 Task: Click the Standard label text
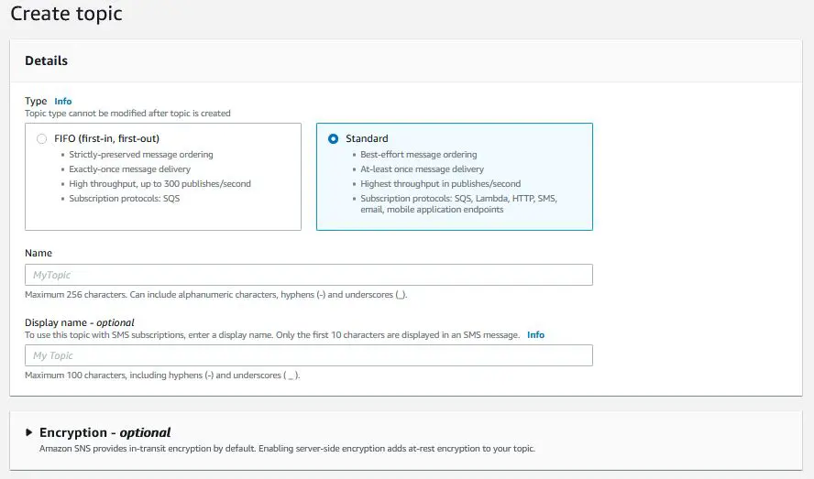(x=367, y=139)
